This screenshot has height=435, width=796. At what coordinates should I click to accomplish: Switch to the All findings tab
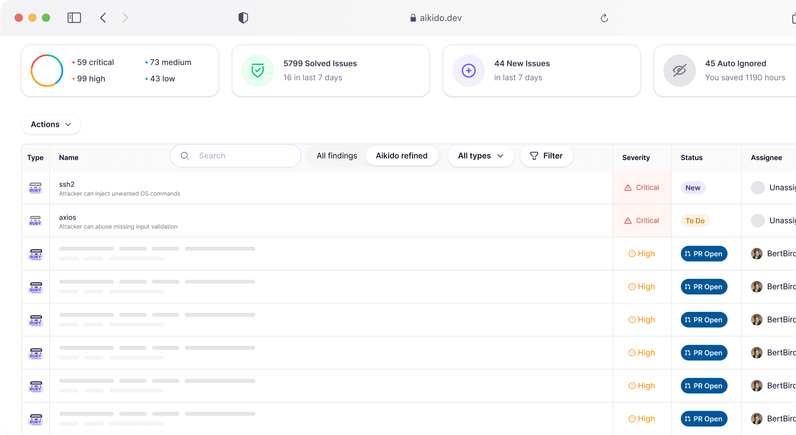[x=336, y=156]
